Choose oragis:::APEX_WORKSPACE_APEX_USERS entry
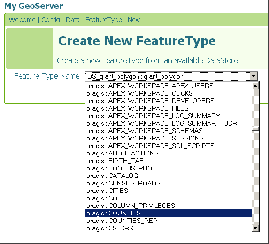This screenshot has width=269, height=244. tap(168, 86)
